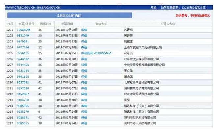Click the 序号 column header

[x=11, y=24]
